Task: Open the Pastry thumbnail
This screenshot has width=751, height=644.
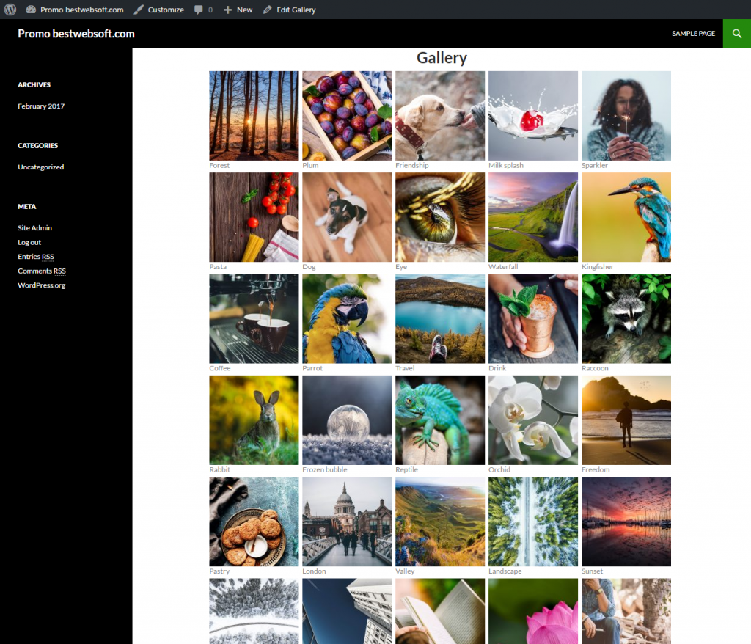Action: [254, 522]
